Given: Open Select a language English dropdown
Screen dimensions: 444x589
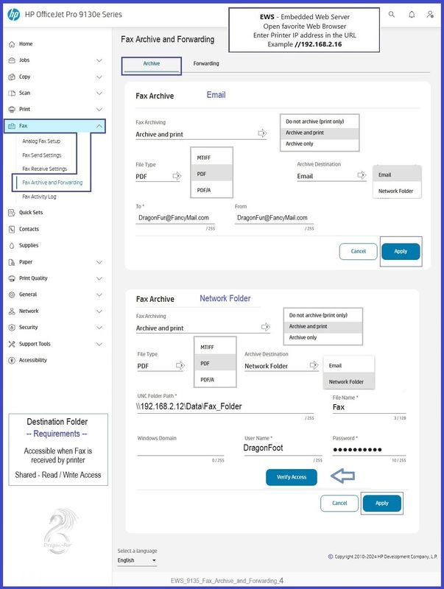Looking at the screenshot, I should tap(137, 560).
